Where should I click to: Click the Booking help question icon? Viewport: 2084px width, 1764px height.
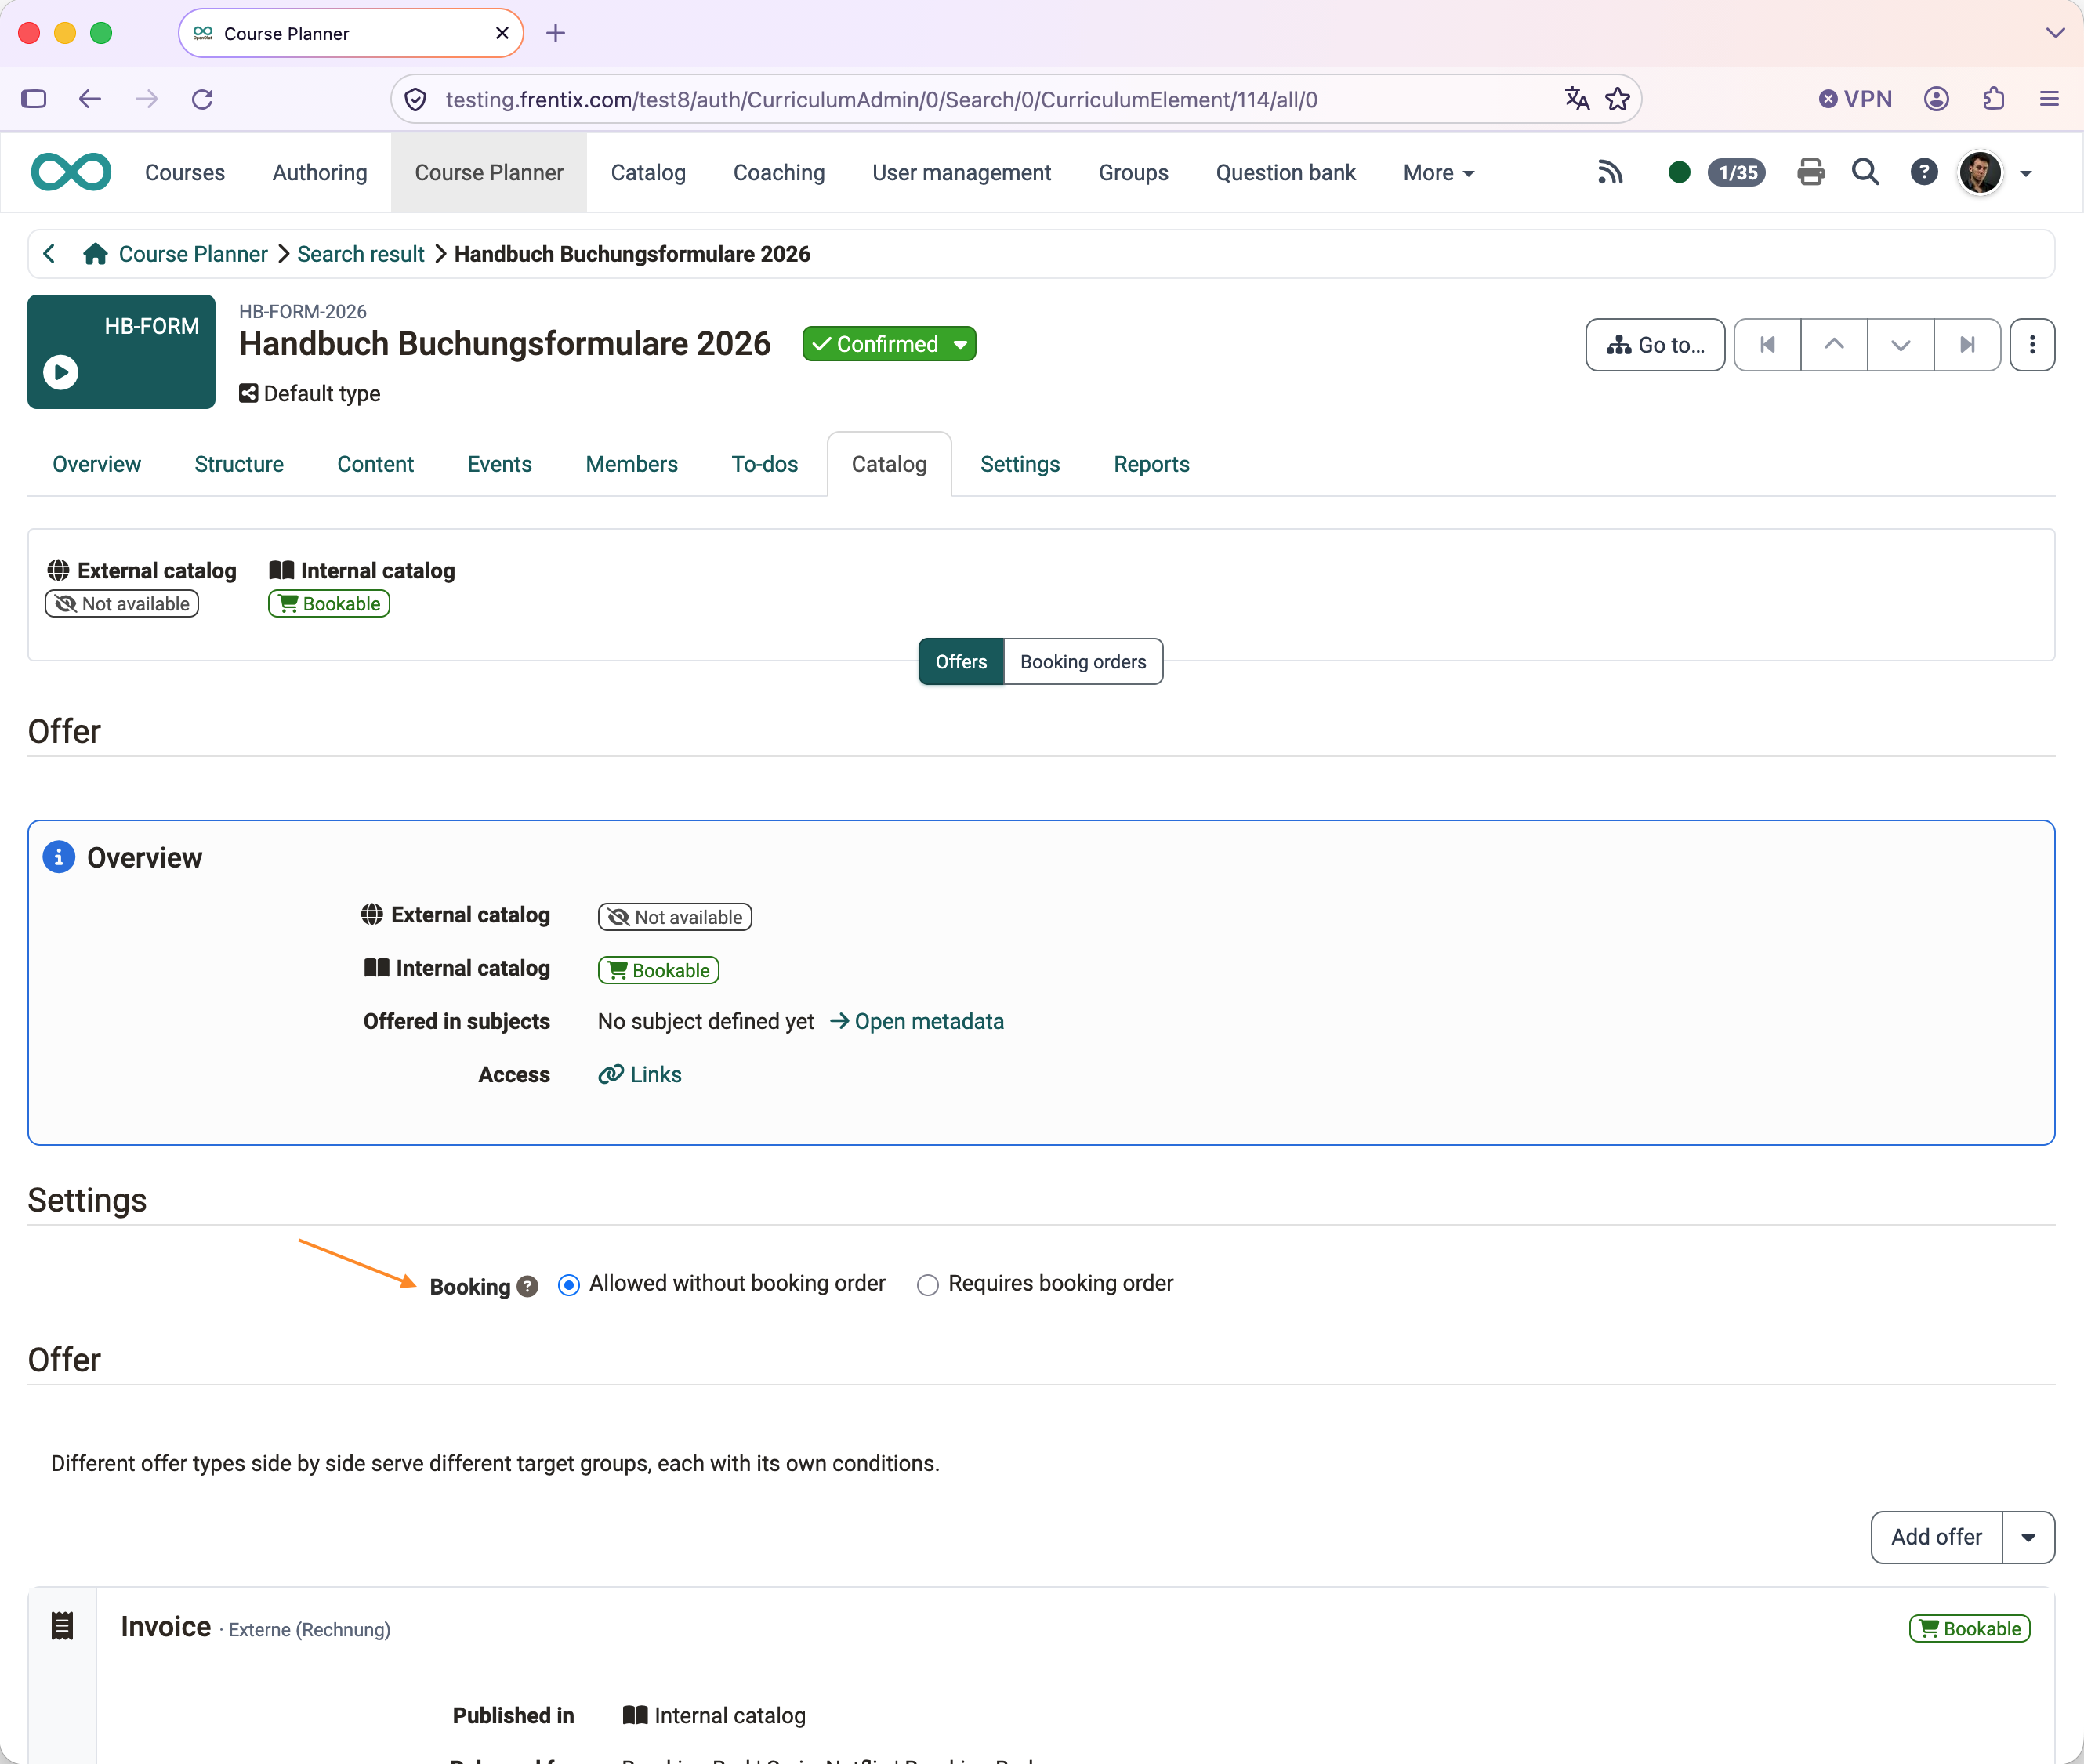coord(528,1287)
